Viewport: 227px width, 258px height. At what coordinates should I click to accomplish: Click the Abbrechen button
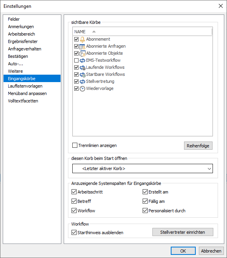click(x=211, y=251)
